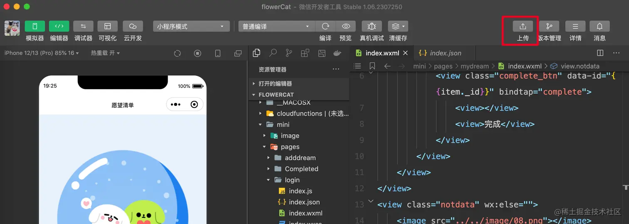Open the hot reload (热重载 开) dropdown
Image resolution: width=629 pixels, height=224 pixels.
pos(105,53)
